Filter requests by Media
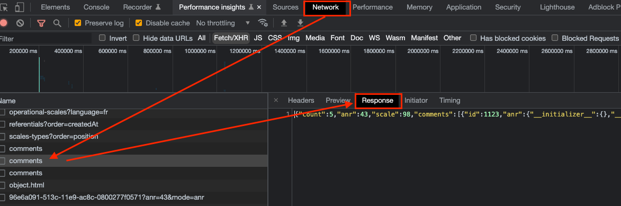This screenshot has width=621, height=206. click(315, 38)
